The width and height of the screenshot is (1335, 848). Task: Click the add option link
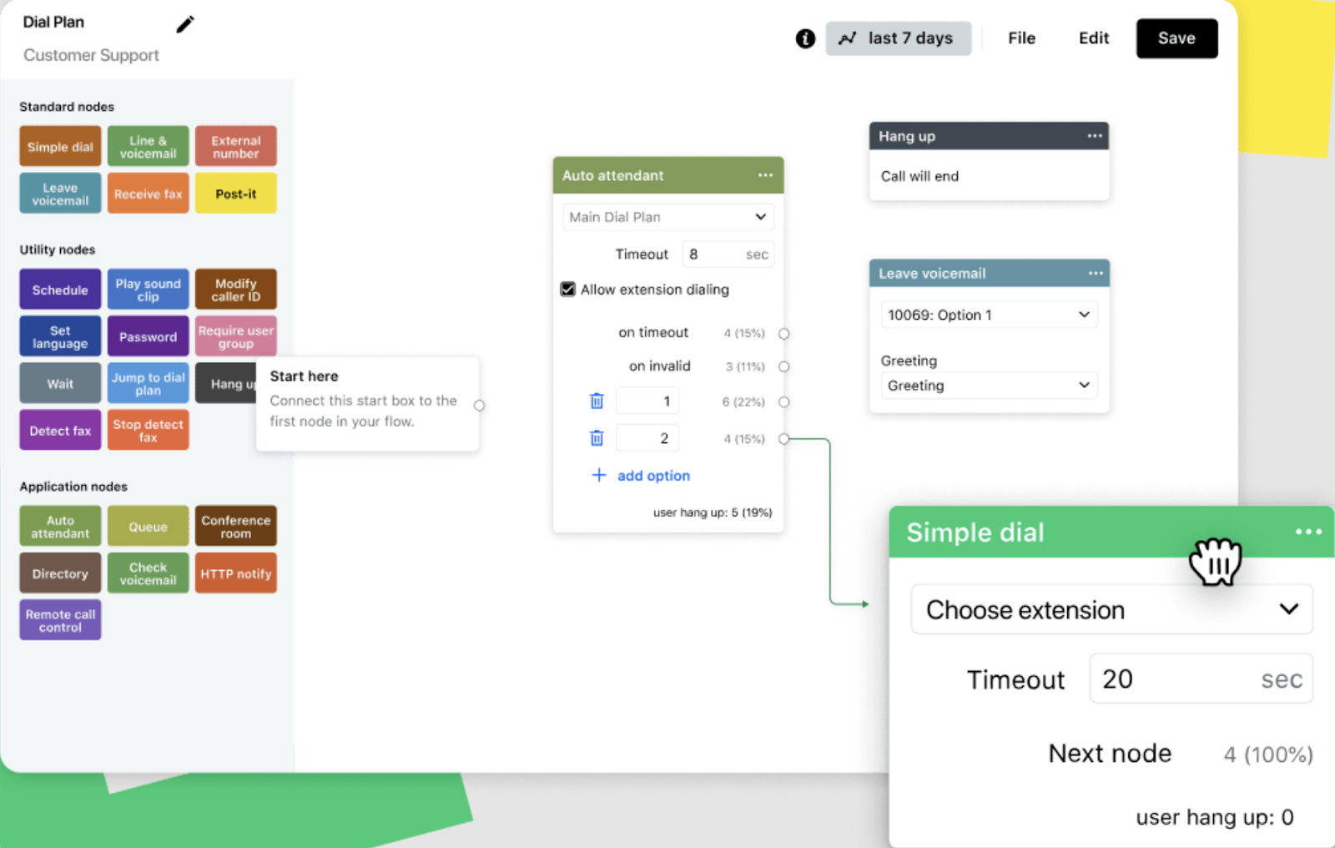tap(652, 476)
